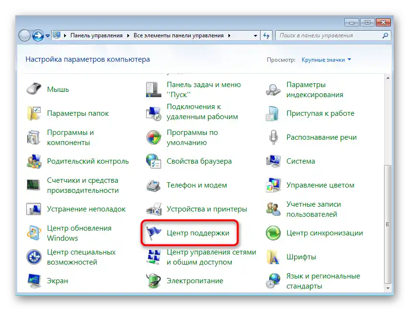Viewport: 409px width, 311px height.
Task: Expand the root arrow before Панель управления
Action: 65,36
